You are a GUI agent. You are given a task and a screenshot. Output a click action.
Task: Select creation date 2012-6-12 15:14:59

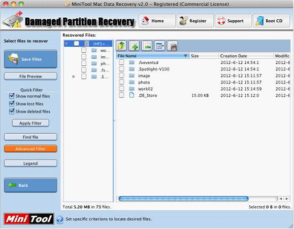pos(241,89)
